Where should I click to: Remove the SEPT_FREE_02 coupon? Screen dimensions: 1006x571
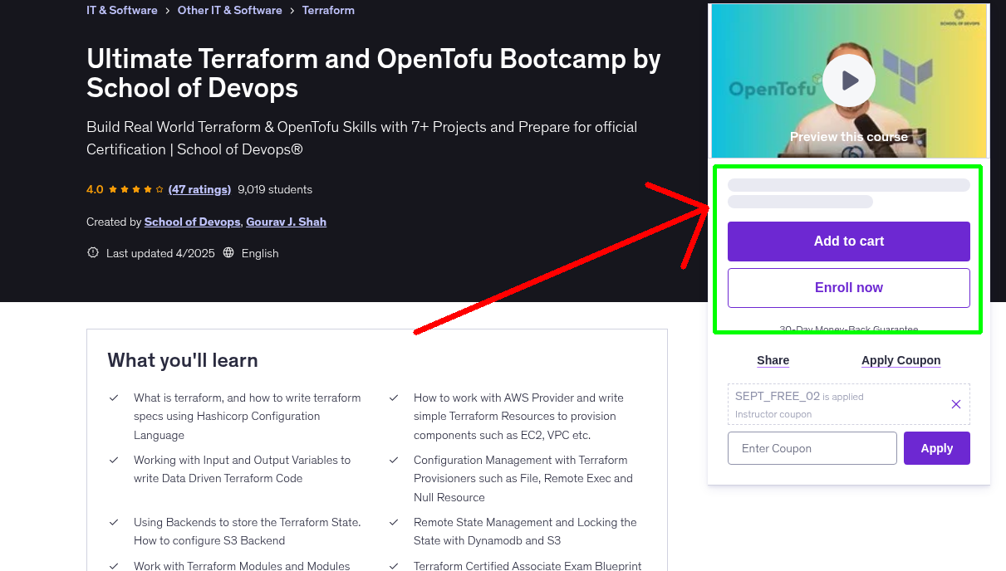(x=955, y=404)
